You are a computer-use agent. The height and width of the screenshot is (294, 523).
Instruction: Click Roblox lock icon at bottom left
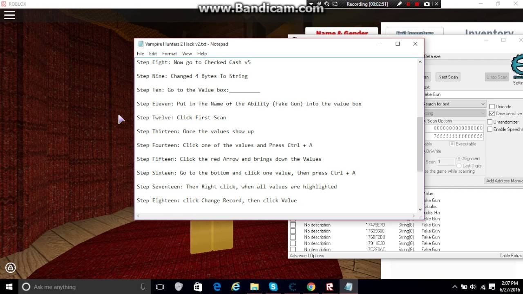(10, 268)
